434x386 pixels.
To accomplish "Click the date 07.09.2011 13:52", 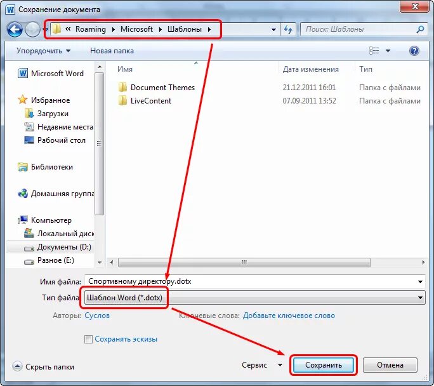I will click(309, 100).
